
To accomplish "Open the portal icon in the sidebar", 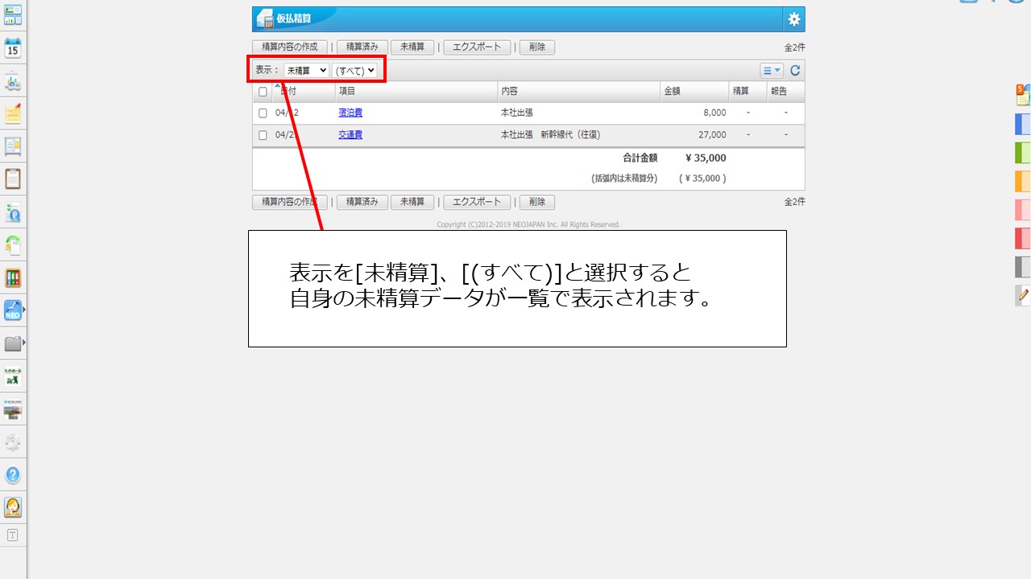I will click(x=13, y=15).
